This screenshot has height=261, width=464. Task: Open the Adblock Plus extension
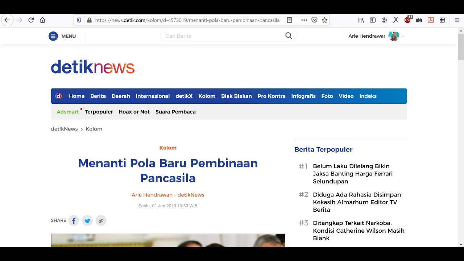(x=408, y=20)
